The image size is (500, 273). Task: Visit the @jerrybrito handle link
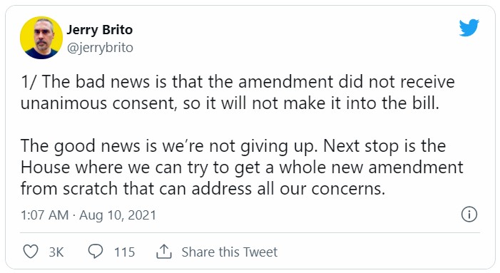(x=100, y=48)
